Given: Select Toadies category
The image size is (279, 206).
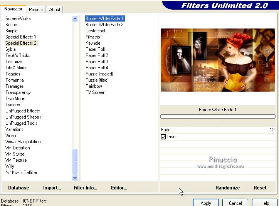Looking at the screenshot, I should click(13, 74).
